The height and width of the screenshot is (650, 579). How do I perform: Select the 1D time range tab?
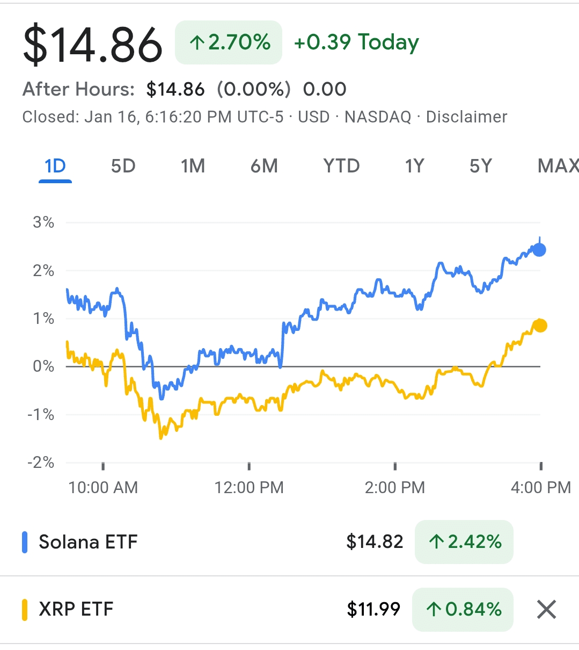tap(55, 167)
